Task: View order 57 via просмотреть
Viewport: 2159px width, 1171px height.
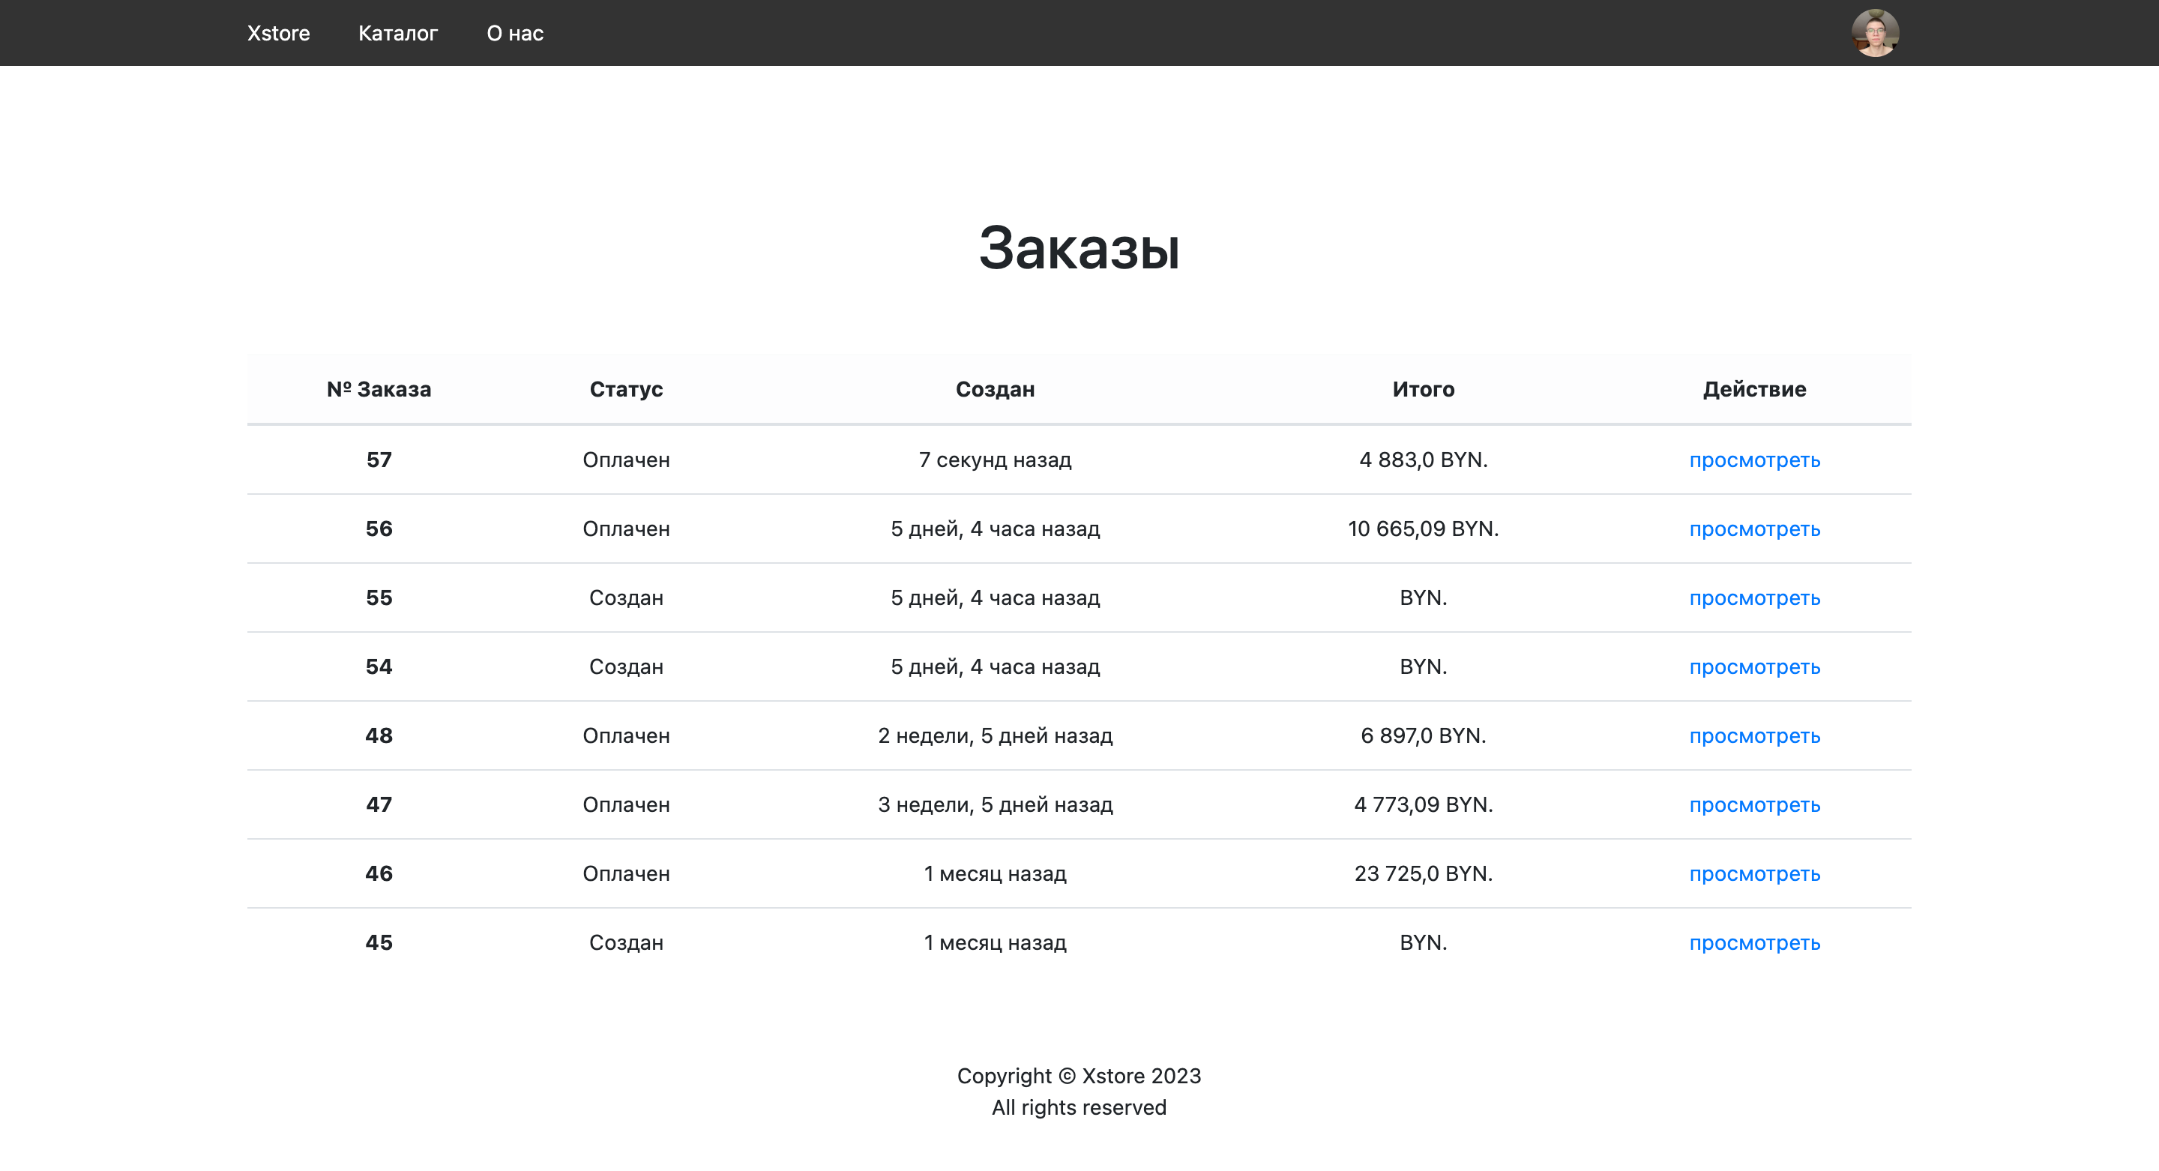Action: 1754,460
